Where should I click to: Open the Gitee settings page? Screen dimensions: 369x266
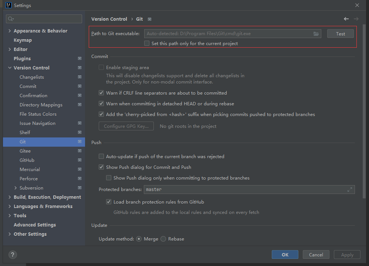click(x=25, y=151)
